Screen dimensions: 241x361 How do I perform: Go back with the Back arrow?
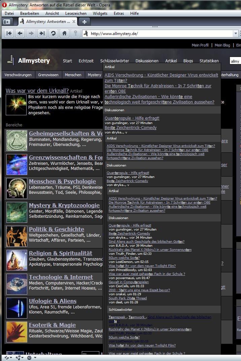pyautogui.click(x=20, y=33)
